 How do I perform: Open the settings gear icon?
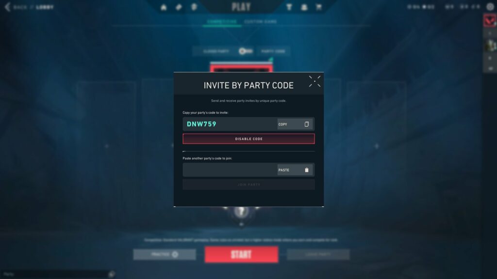click(x=490, y=7)
